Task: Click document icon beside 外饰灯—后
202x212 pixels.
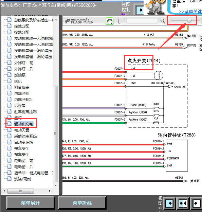Action: [x=9, y=69]
